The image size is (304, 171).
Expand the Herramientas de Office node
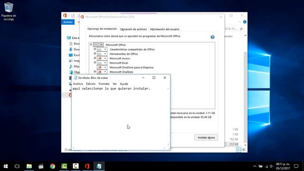click(x=95, y=54)
